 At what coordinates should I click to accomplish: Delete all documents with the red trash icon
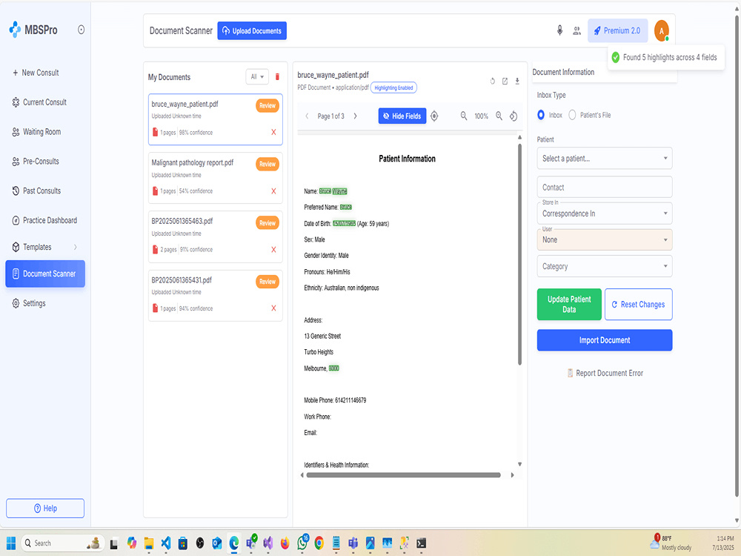[x=277, y=76]
